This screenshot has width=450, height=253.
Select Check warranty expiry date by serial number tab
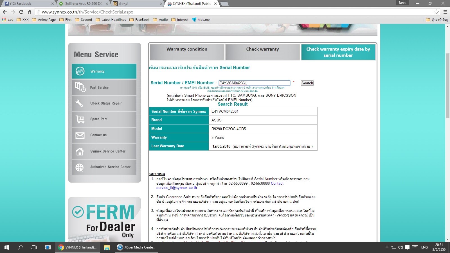coord(338,52)
